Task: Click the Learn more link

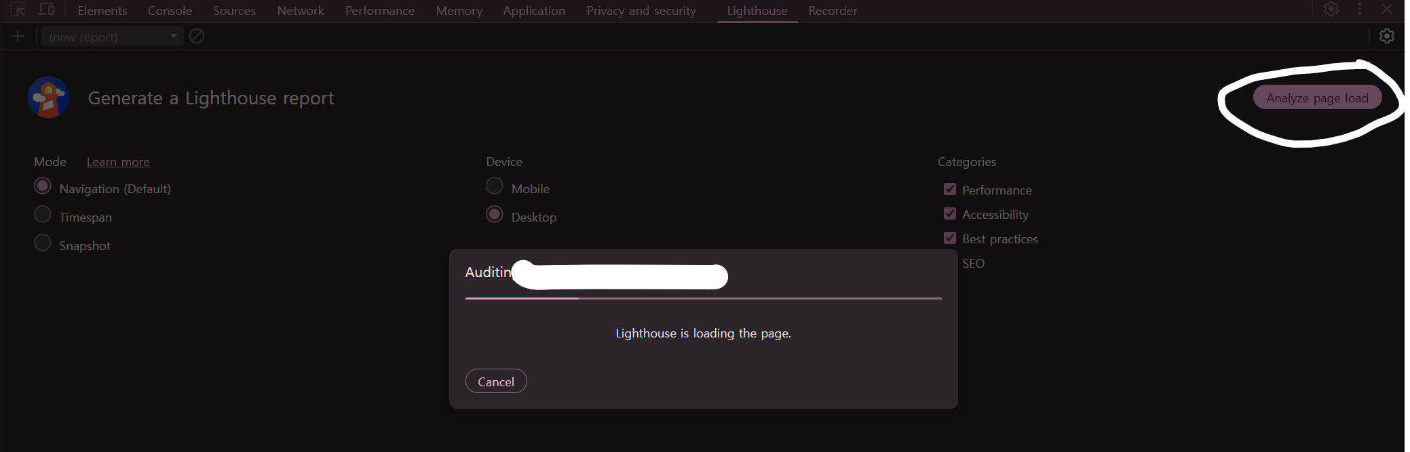Action: [x=118, y=162]
